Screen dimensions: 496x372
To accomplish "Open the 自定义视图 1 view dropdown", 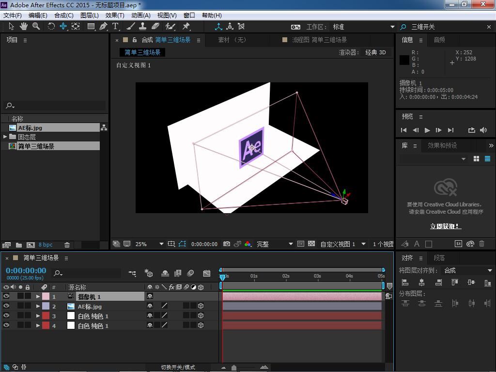I will (x=343, y=244).
